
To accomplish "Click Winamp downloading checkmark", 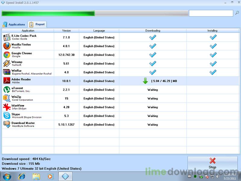I will (x=153, y=63).
